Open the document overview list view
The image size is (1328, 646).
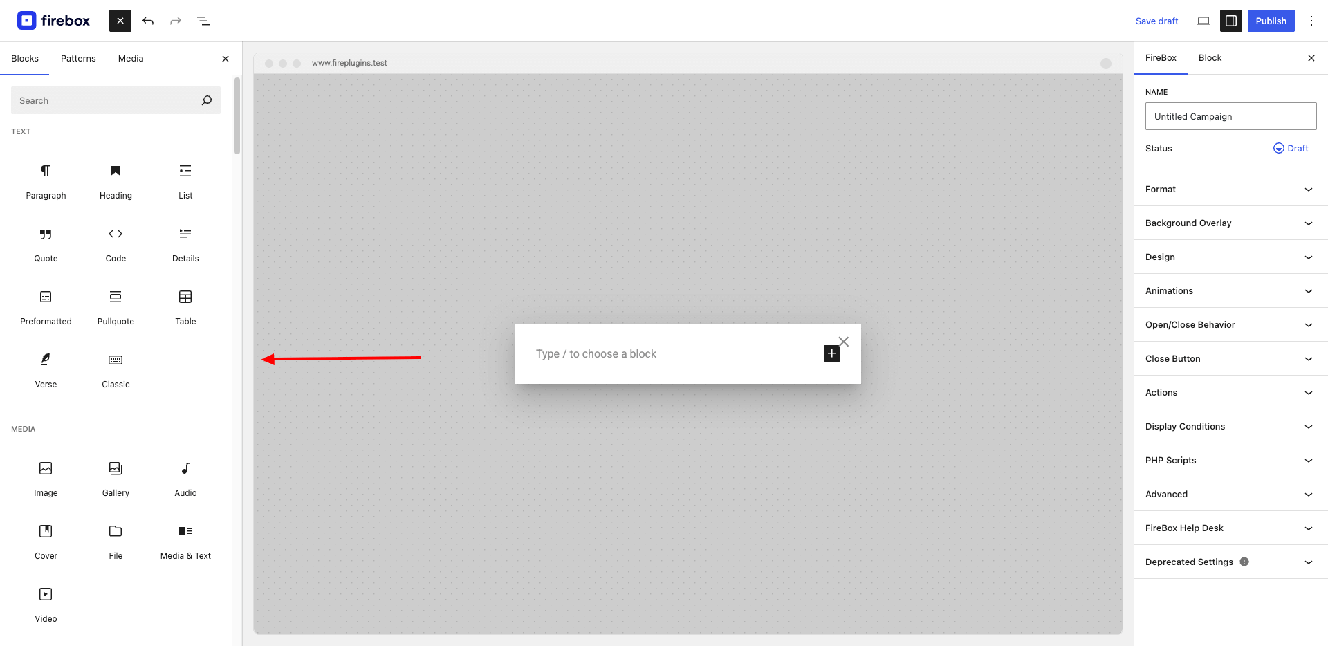click(203, 21)
